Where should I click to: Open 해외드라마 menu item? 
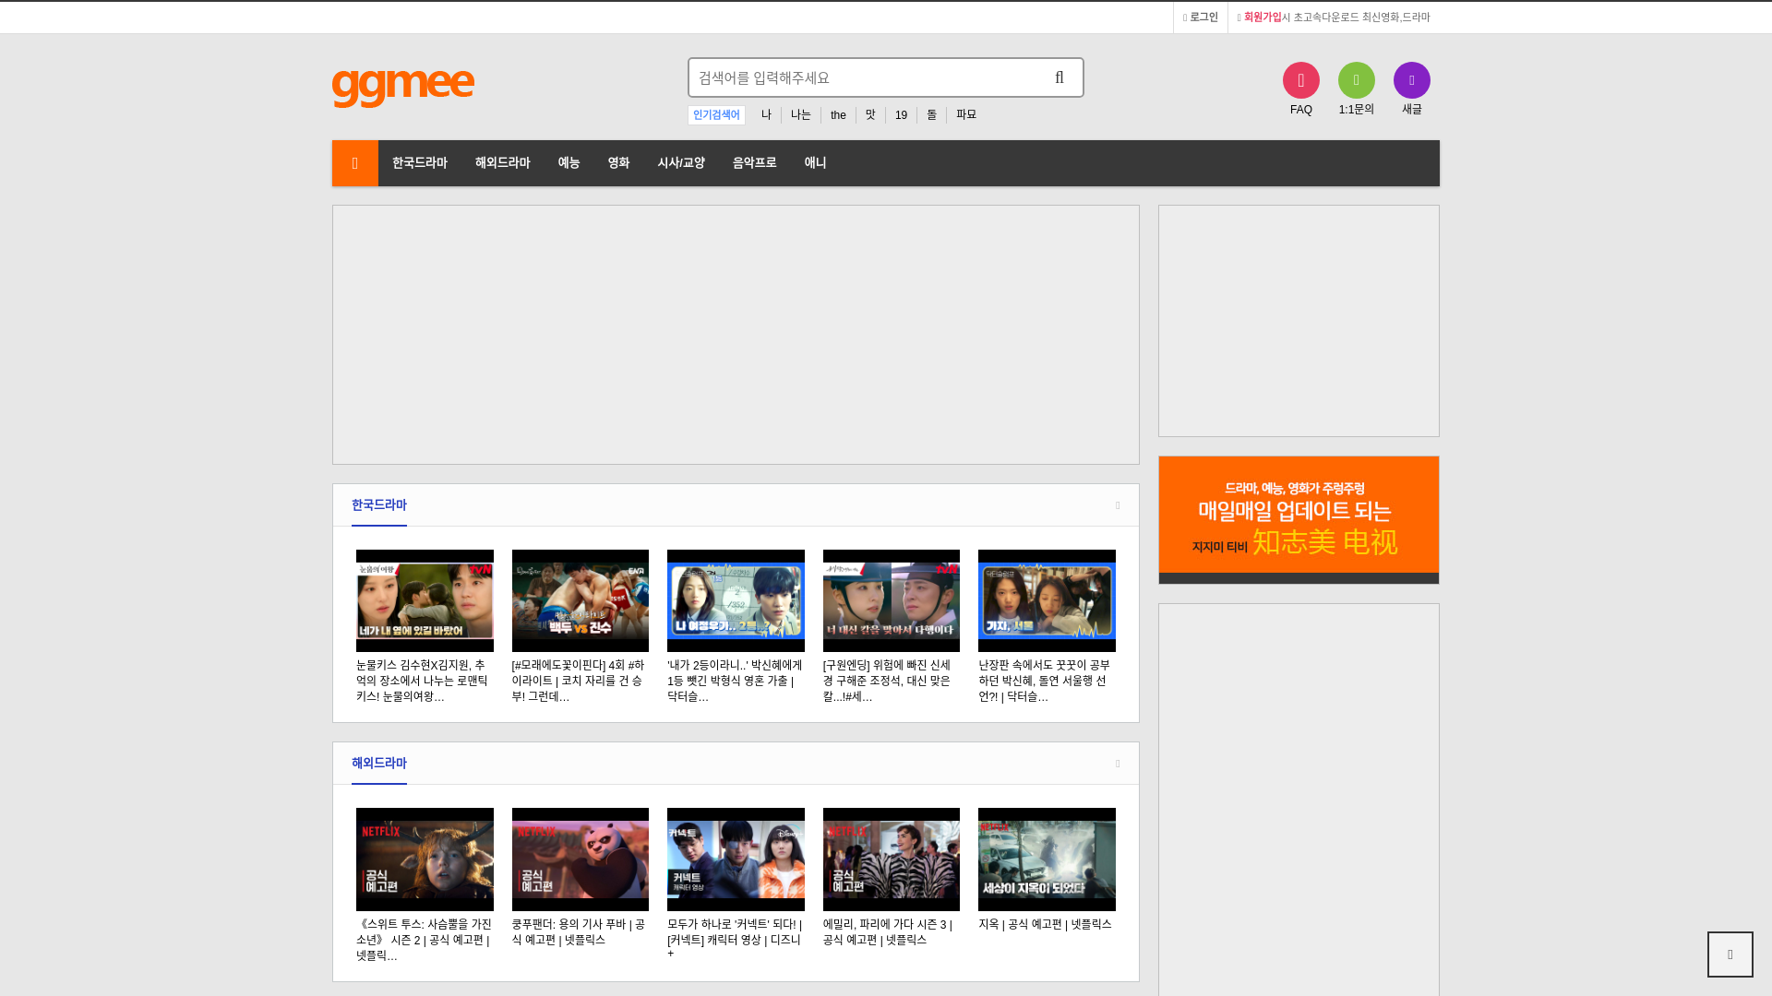(503, 163)
